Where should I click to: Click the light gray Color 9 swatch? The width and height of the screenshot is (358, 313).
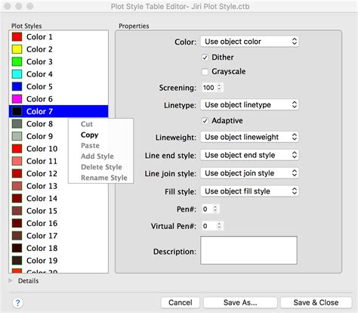click(17, 136)
